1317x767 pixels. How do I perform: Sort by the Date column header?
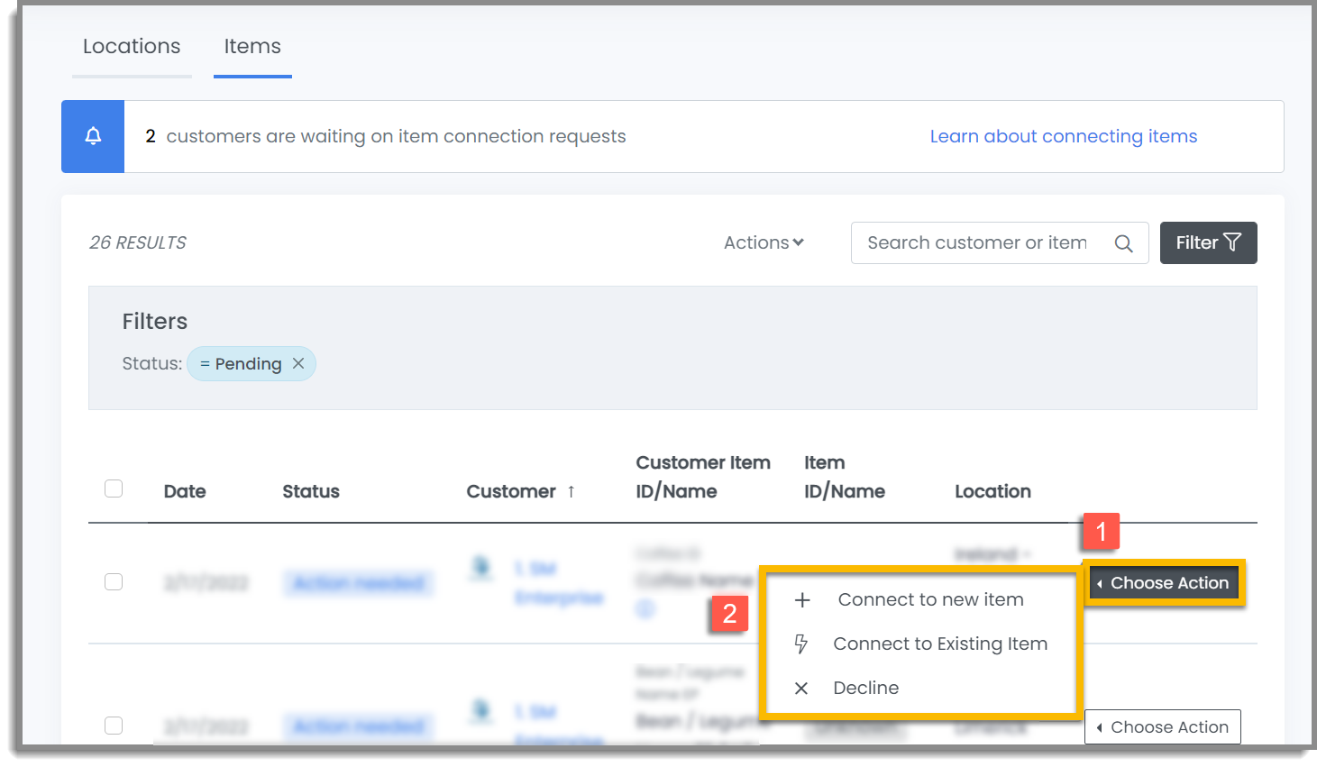[x=185, y=491]
